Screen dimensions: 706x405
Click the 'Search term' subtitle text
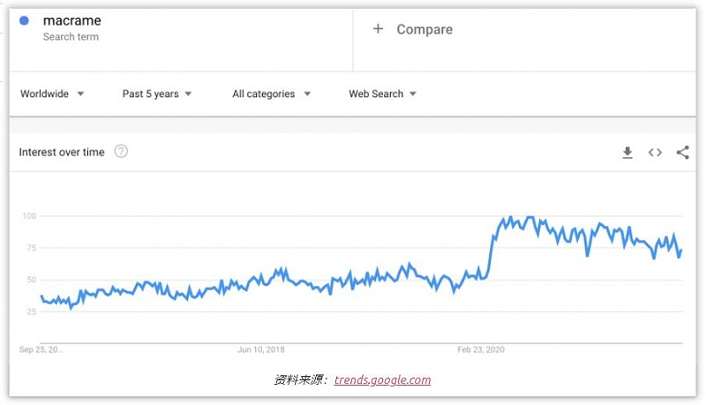click(x=71, y=37)
